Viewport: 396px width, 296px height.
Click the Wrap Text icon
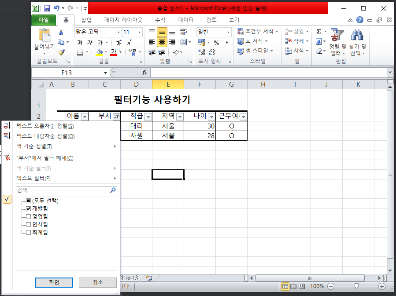pos(183,32)
